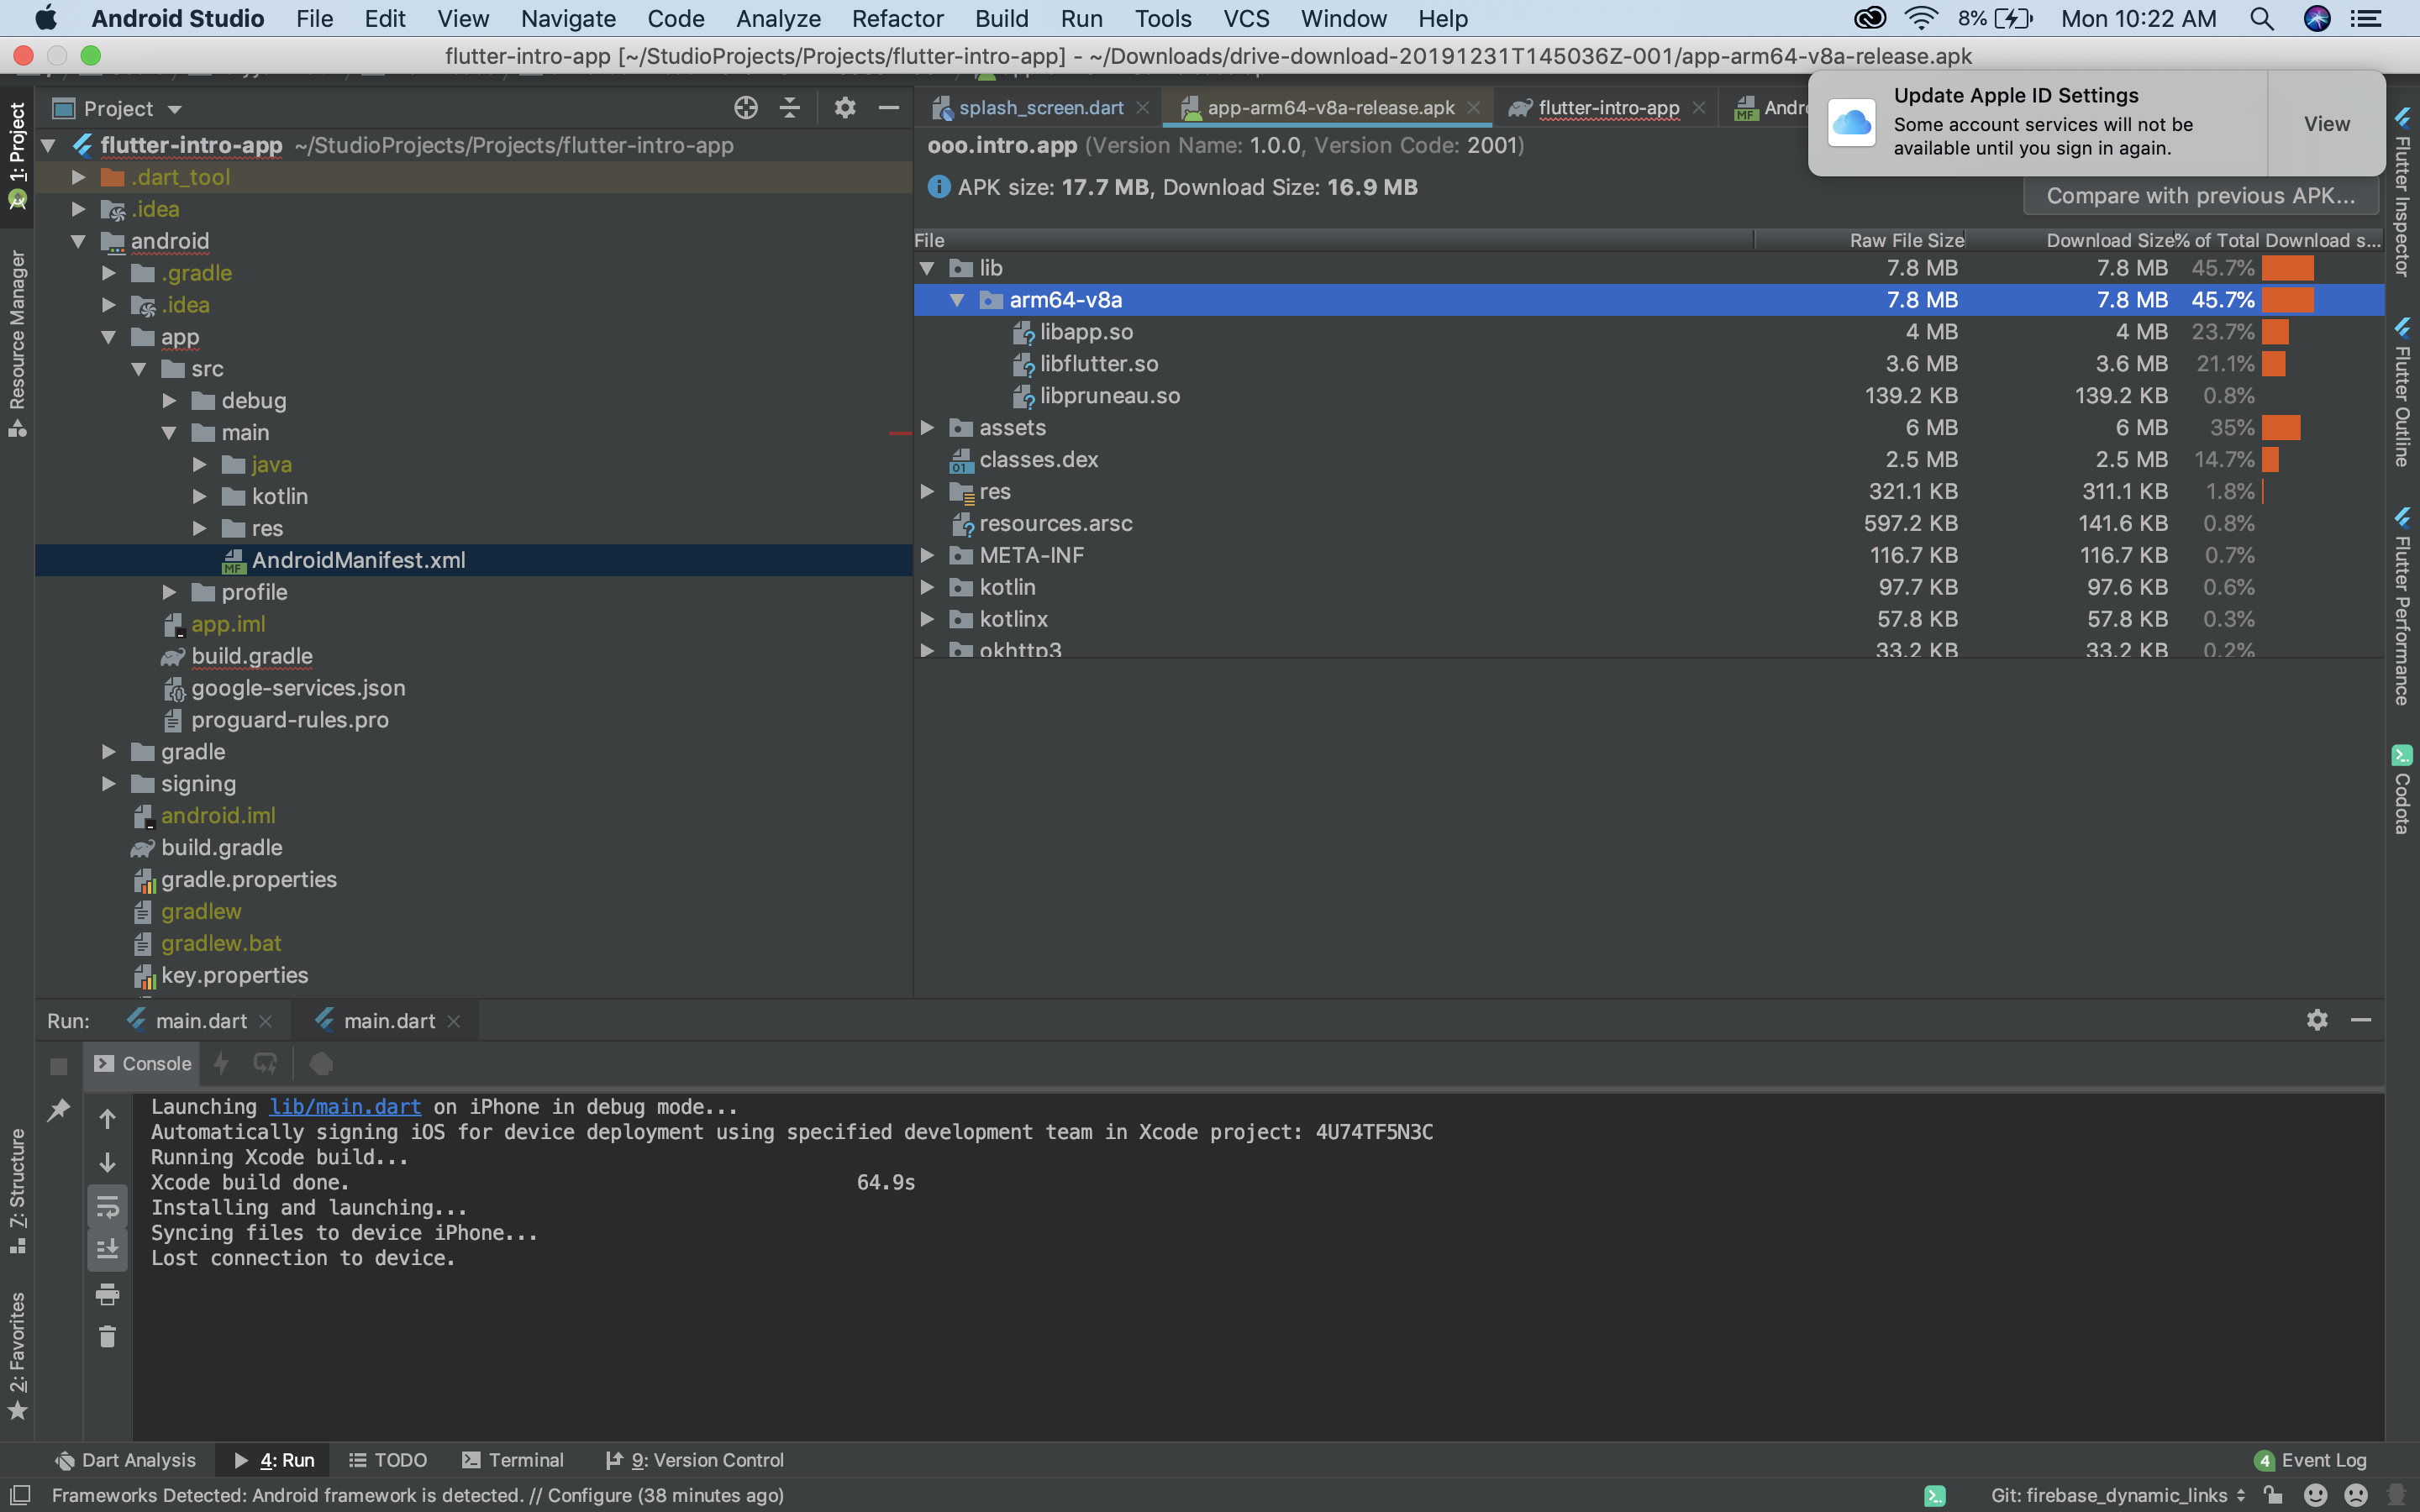Expand the java folder

click(199, 464)
